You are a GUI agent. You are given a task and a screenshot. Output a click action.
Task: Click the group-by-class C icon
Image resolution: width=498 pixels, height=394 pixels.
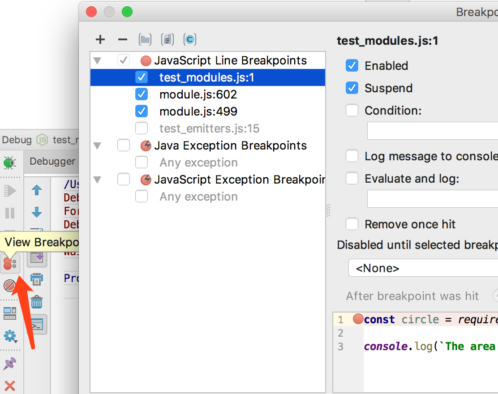(189, 39)
